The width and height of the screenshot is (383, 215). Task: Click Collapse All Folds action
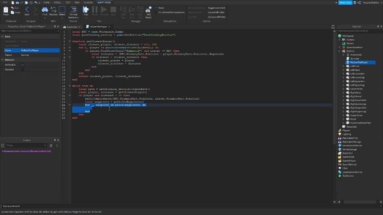pyautogui.click(x=217, y=17)
